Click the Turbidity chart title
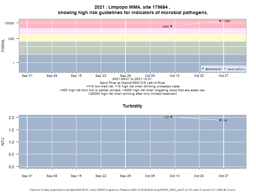256x192 pixels. coord(132,106)
